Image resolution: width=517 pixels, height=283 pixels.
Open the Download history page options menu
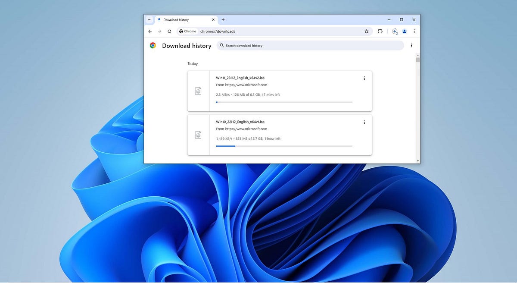click(x=411, y=45)
